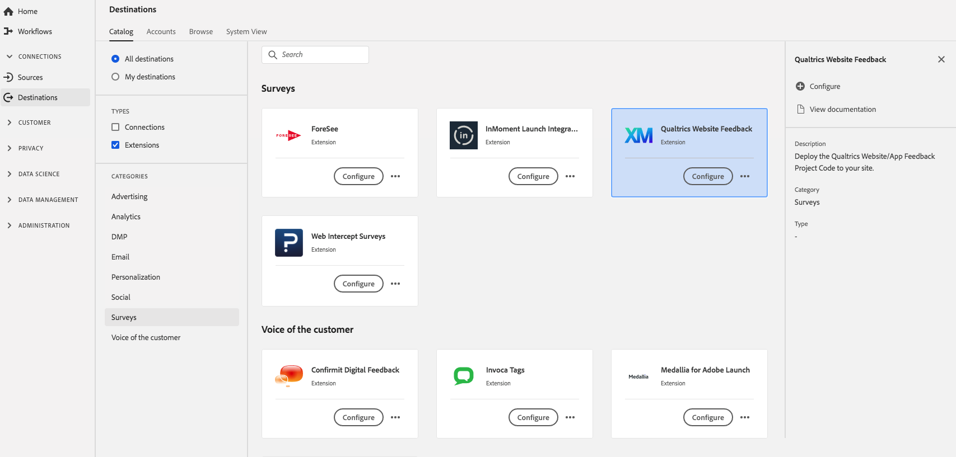Filter by Analytics category
Viewport: 956px width, 457px height.
pos(126,216)
